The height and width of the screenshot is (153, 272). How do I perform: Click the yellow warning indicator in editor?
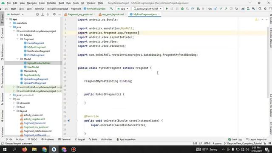257,20
